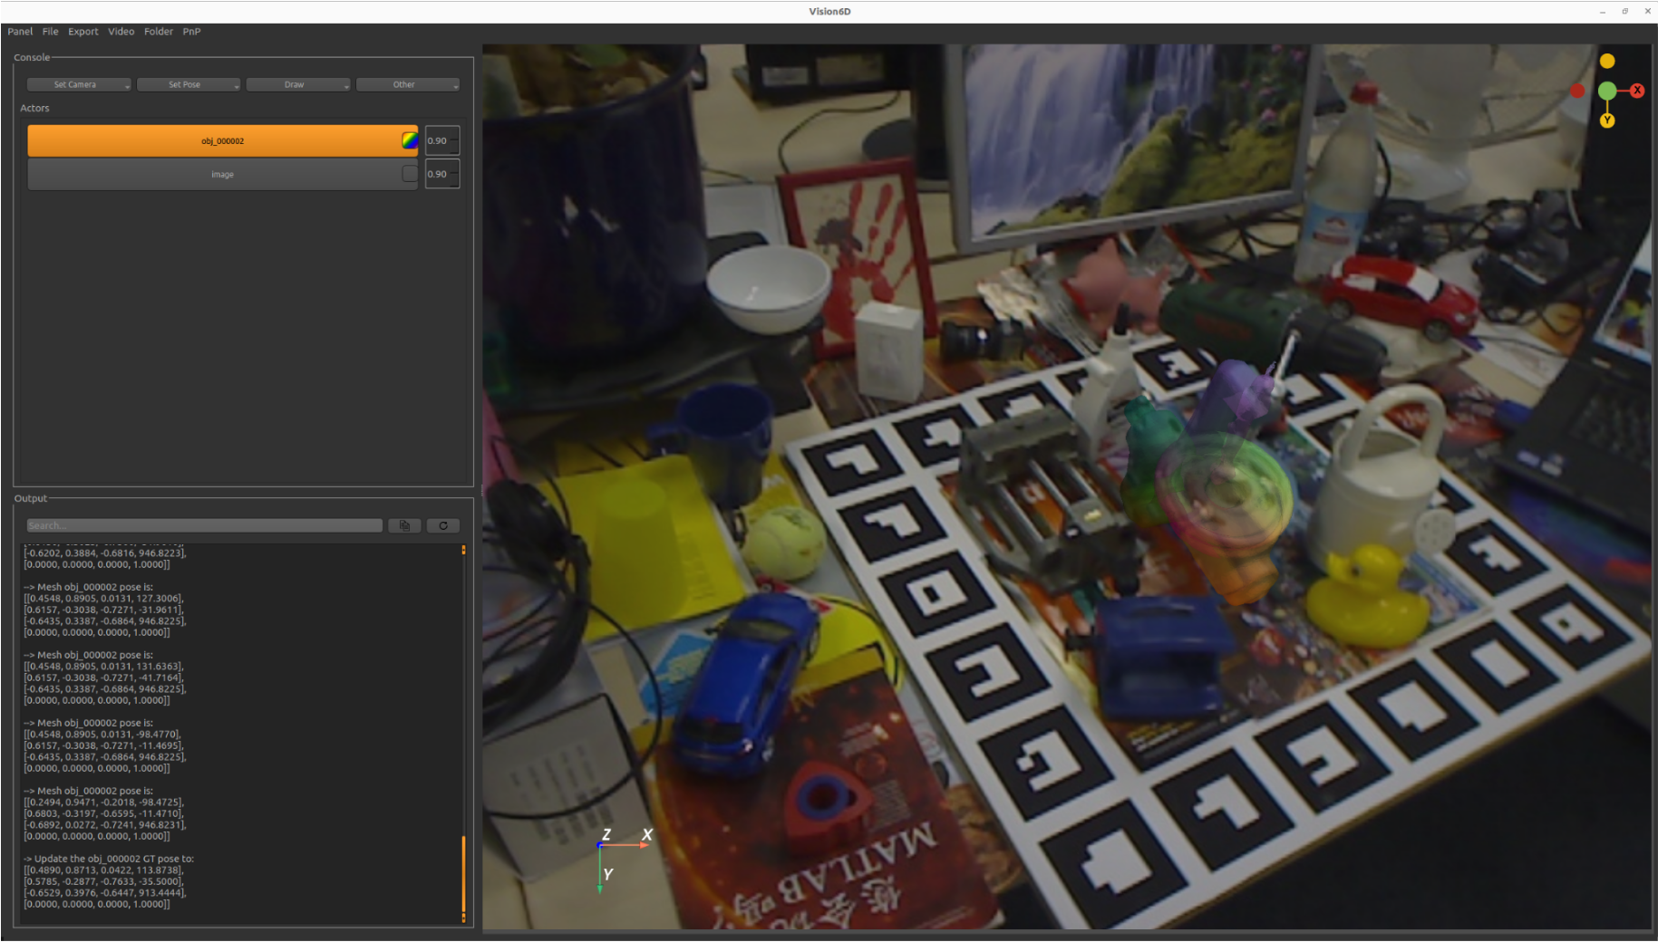Toggle the checkbox next to the image actor

click(410, 174)
